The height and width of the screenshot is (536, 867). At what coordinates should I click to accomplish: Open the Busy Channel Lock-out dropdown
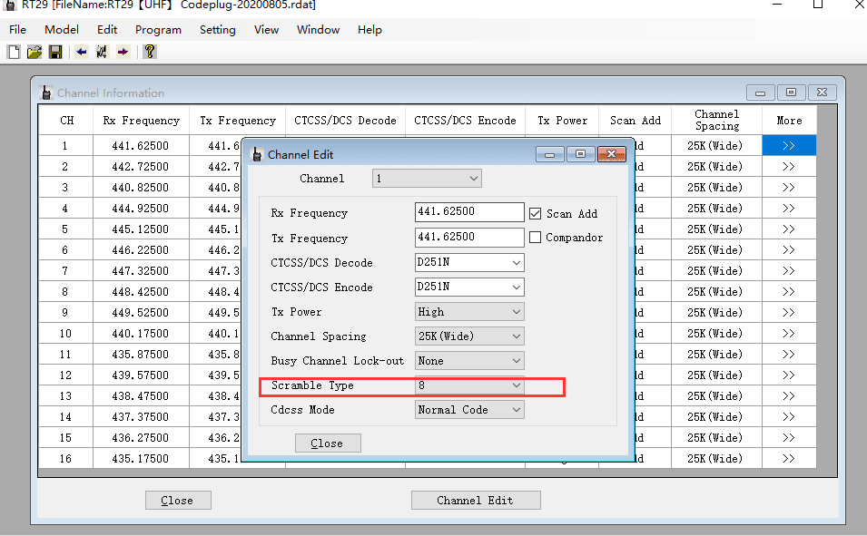point(516,361)
